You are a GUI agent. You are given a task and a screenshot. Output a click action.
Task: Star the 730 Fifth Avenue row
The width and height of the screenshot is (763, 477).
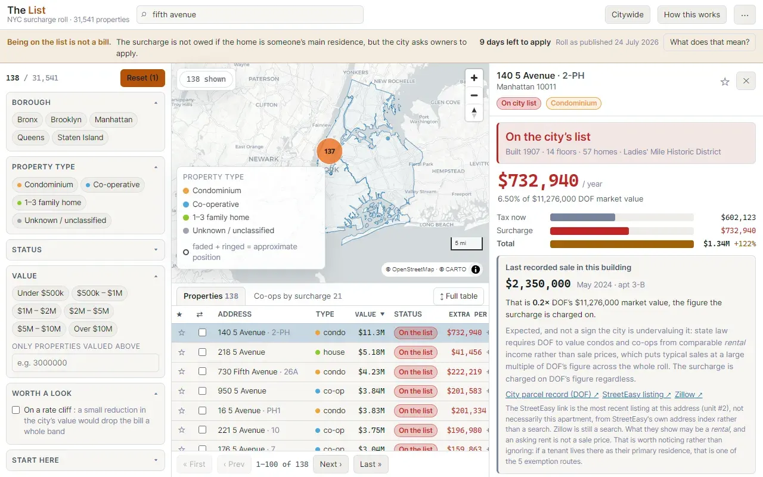[182, 372]
